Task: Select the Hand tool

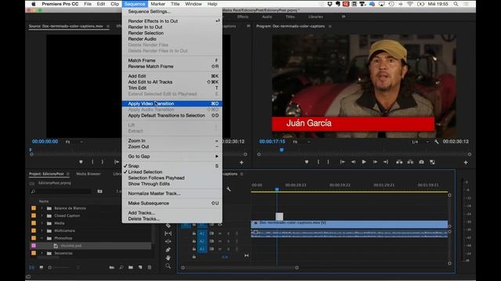Action: pyautogui.click(x=168, y=258)
